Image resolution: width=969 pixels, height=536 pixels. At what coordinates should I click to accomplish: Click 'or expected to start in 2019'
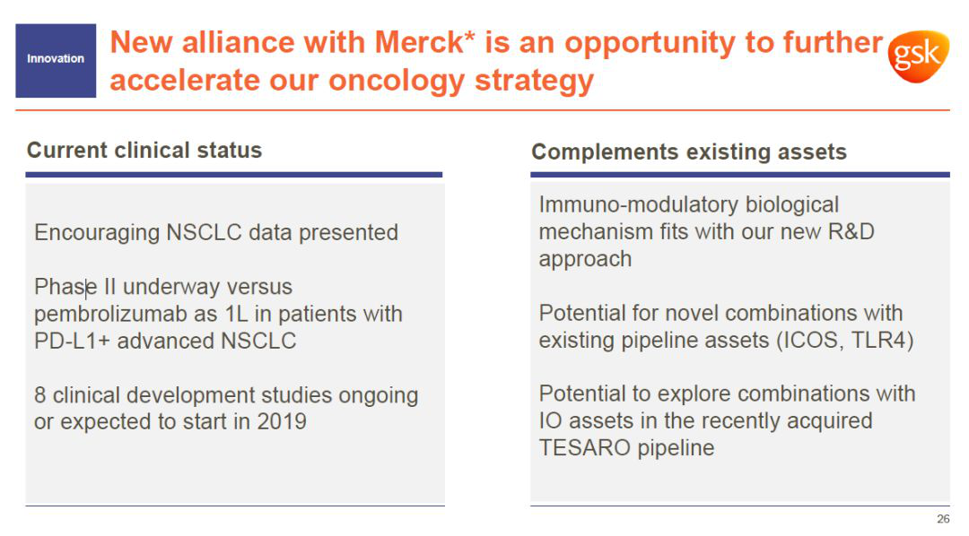click(x=170, y=422)
